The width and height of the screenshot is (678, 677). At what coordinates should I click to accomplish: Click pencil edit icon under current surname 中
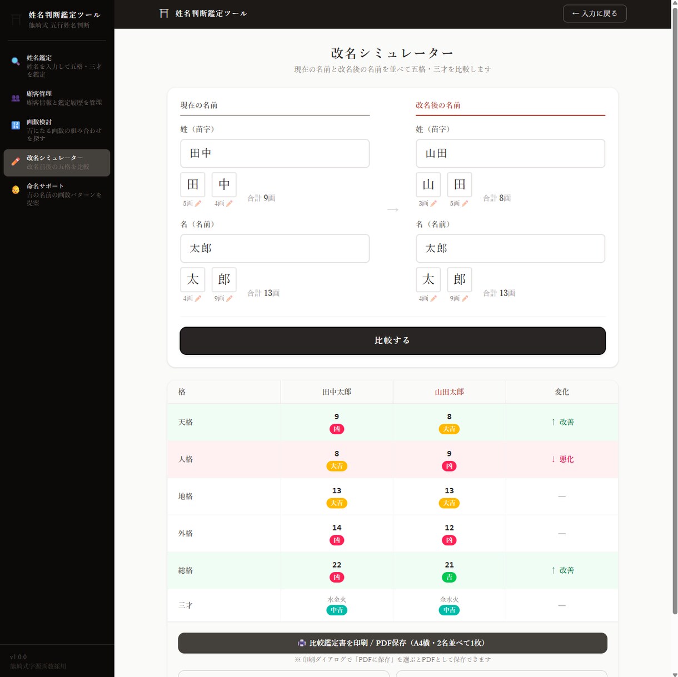tap(229, 204)
